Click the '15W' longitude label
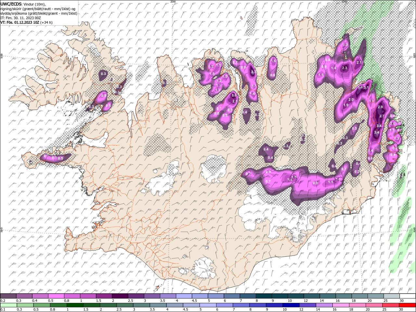The image size is (416, 312). point(344,2)
